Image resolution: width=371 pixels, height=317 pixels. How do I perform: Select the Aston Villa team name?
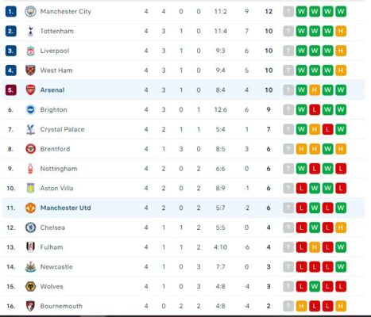(x=56, y=189)
